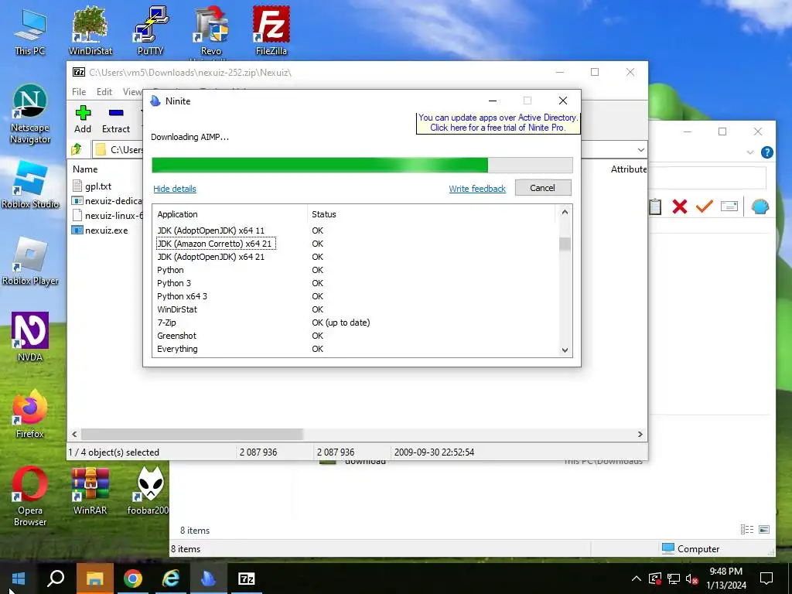Click the 7-Zip Extract toolbar icon
The width and height of the screenshot is (792, 594).
[x=116, y=120]
